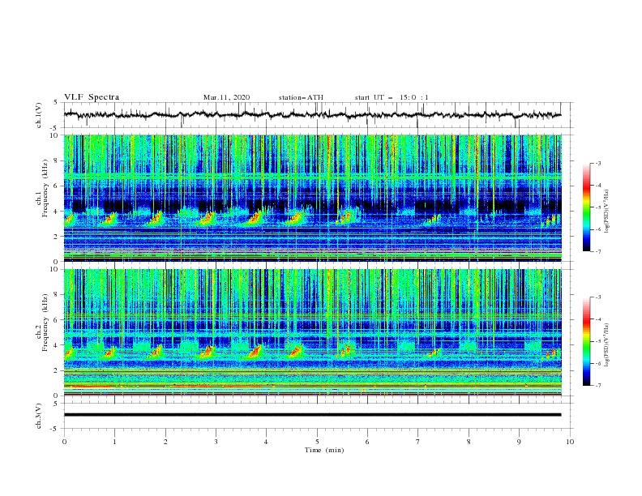
Task: Select the "ch.3(V)" axis label
Action: 39,416
